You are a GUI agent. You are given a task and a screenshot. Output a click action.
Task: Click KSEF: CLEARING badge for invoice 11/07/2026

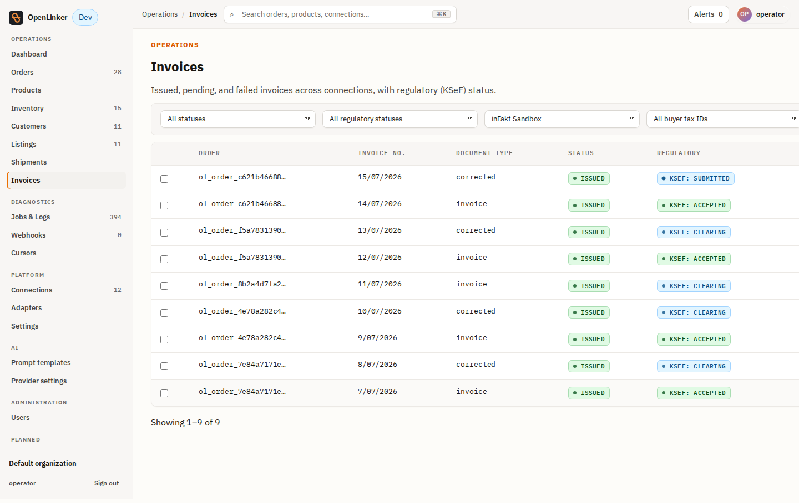tap(694, 286)
